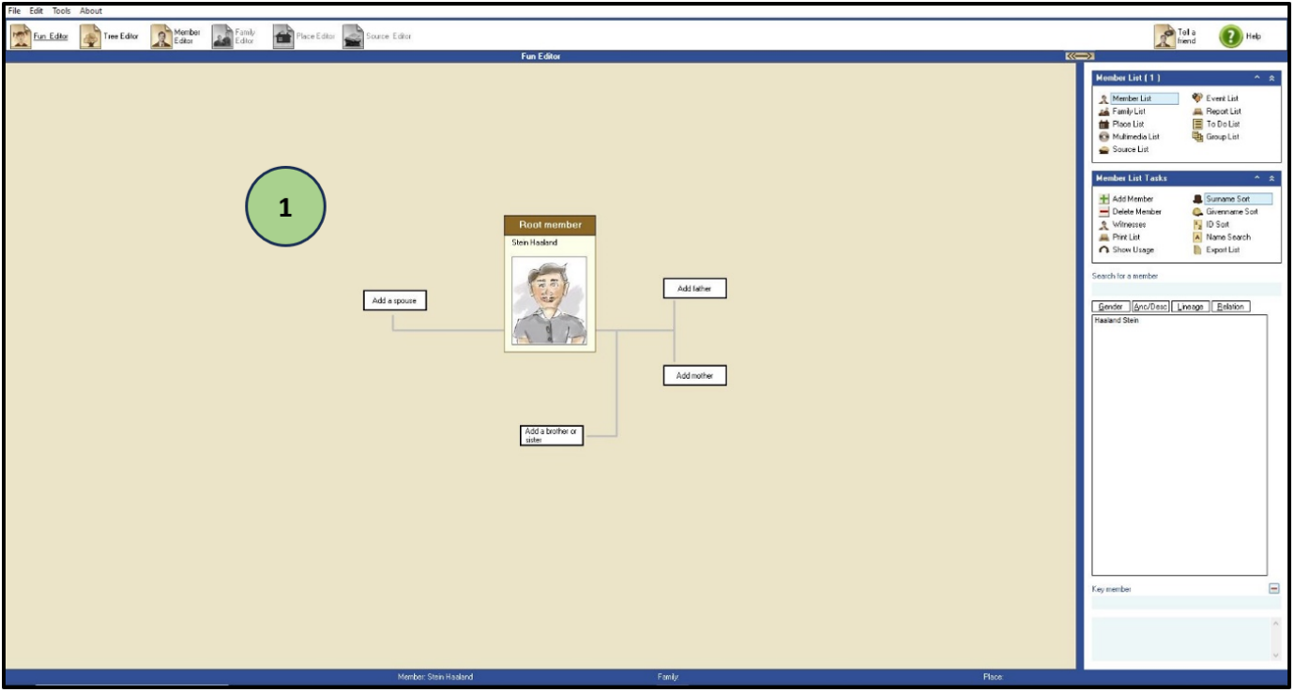Collapse the Key member section
This screenshot has width=1294, height=692.
coord(1273,588)
